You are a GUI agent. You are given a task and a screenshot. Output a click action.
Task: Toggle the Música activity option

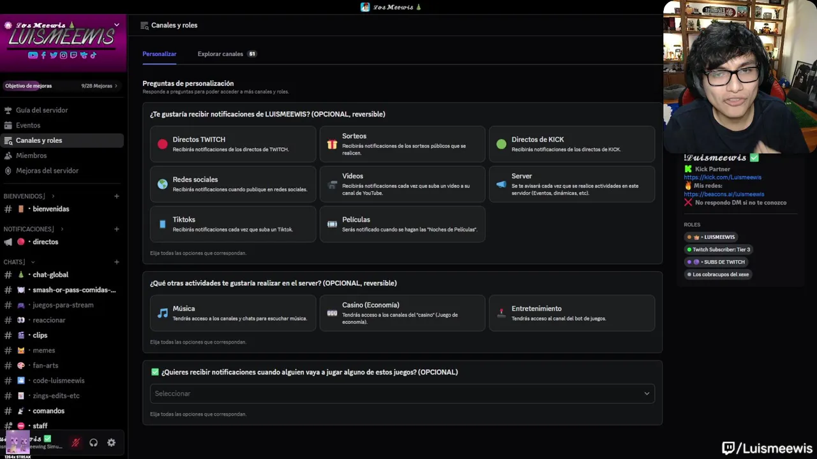point(233,313)
